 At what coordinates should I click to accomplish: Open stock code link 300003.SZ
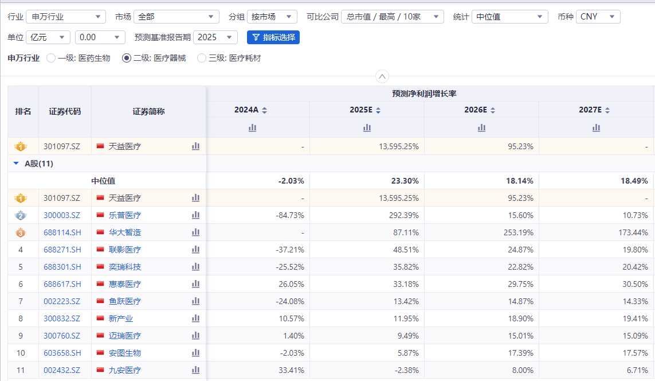tap(62, 215)
